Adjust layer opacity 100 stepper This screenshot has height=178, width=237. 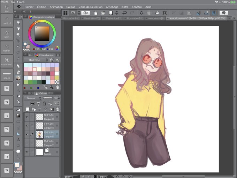[59, 98]
